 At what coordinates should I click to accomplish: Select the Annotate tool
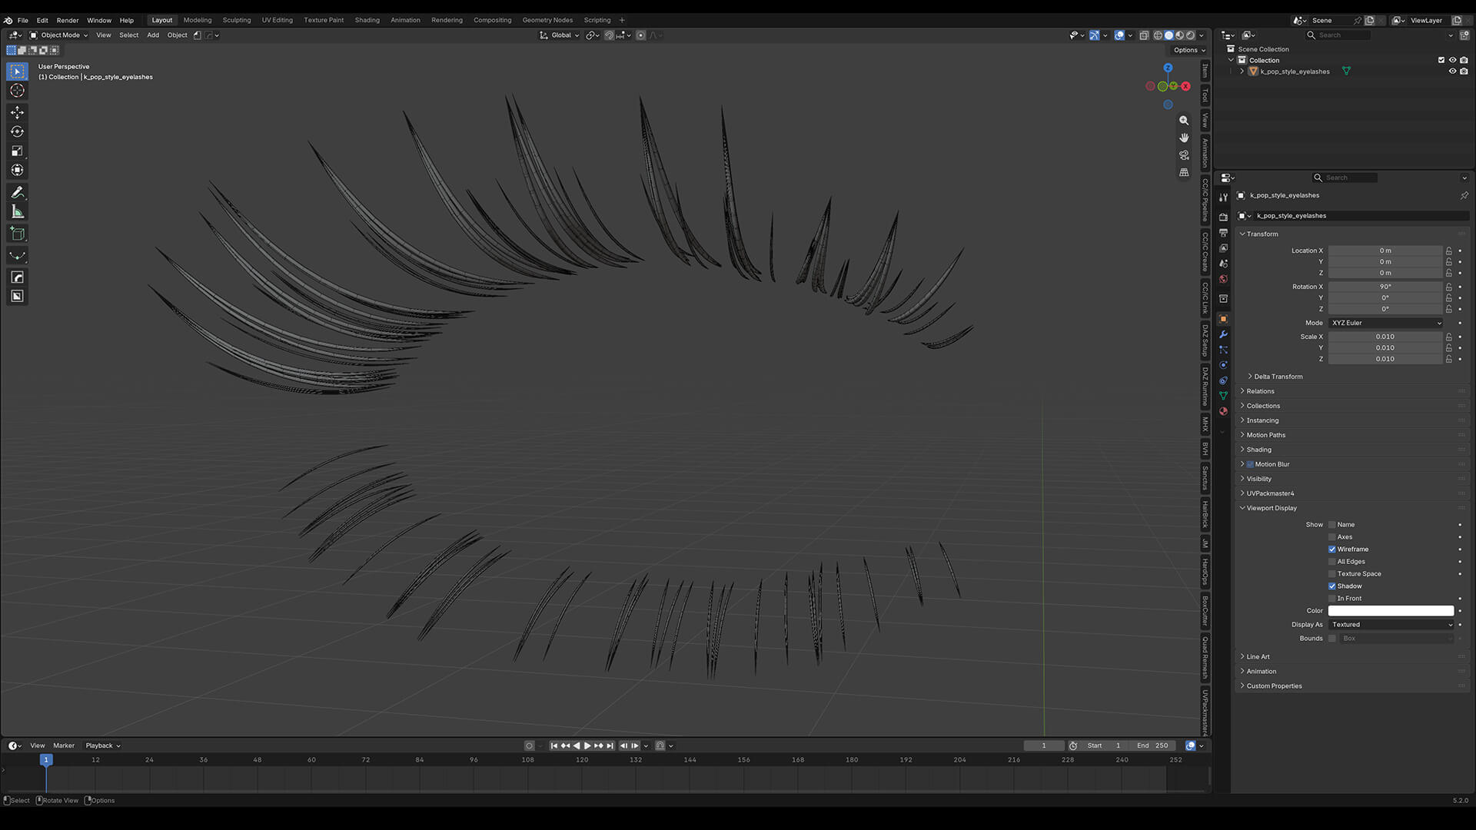coord(17,192)
